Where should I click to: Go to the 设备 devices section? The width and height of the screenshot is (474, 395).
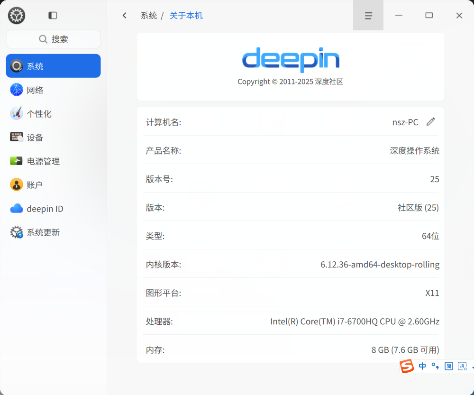pos(53,138)
